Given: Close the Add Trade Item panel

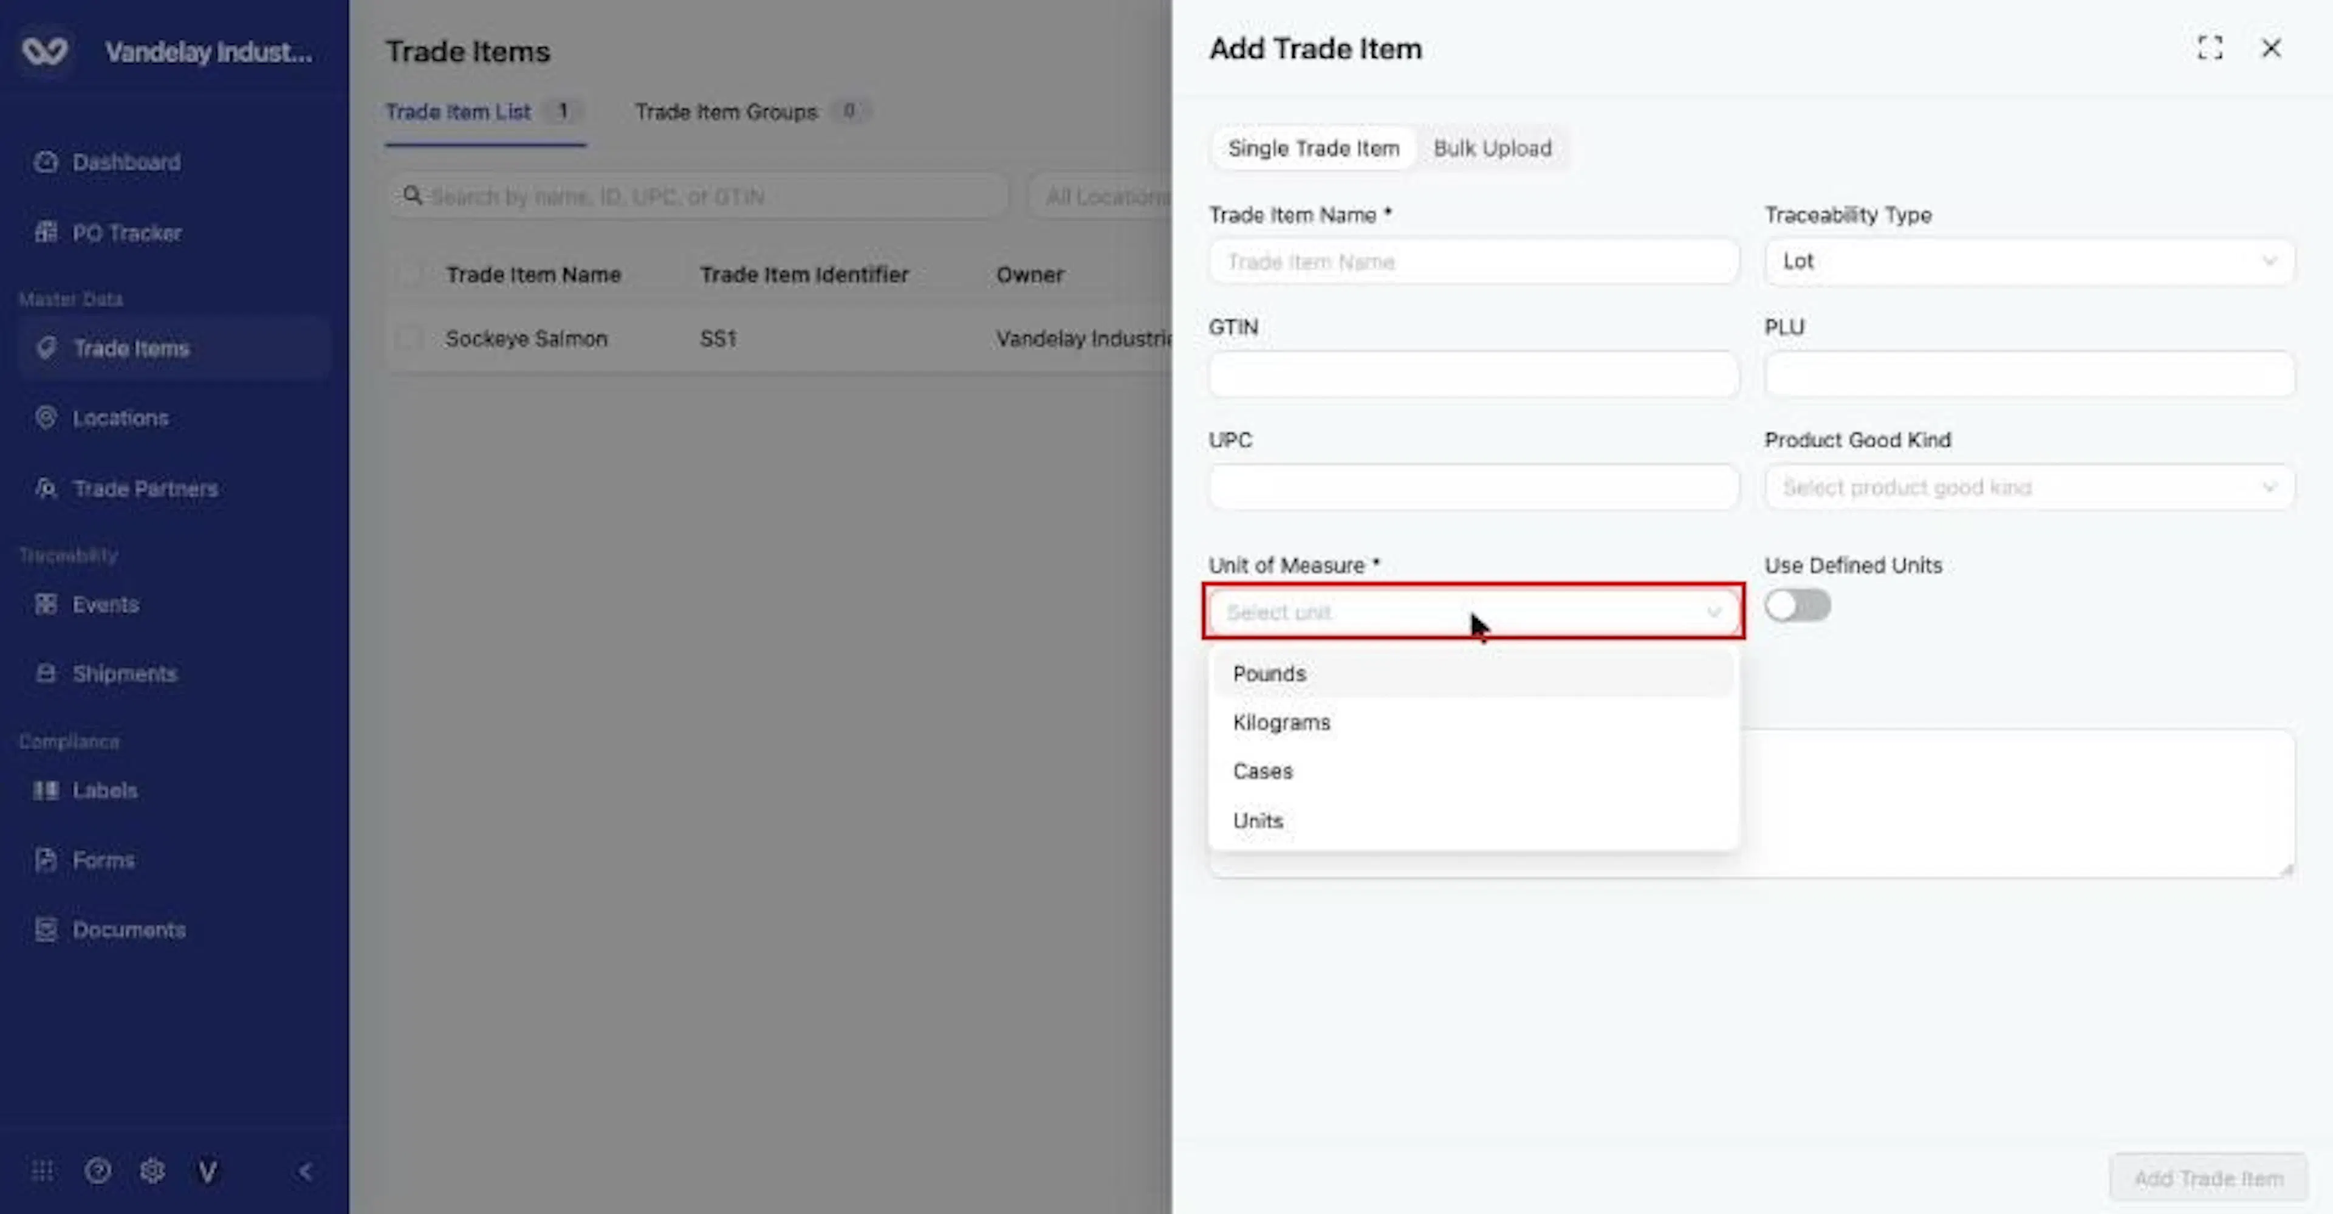Looking at the screenshot, I should coord(2270,48).
